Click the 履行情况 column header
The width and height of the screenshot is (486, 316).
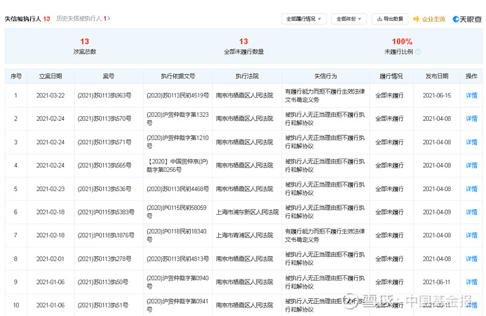coord(391,77)
